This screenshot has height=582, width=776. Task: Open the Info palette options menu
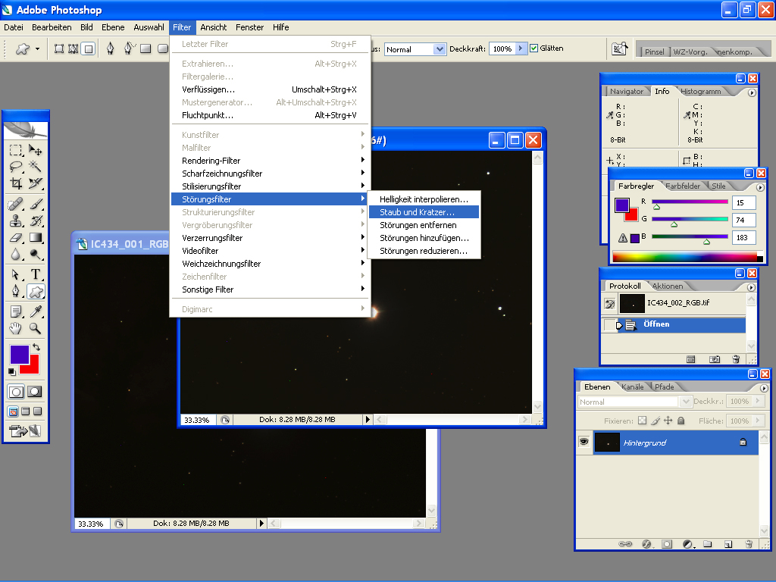752,92
